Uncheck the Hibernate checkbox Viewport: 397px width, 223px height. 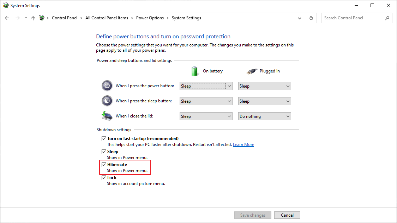[104, 165]
